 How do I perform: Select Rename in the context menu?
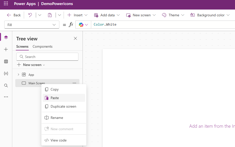point(57,118)
